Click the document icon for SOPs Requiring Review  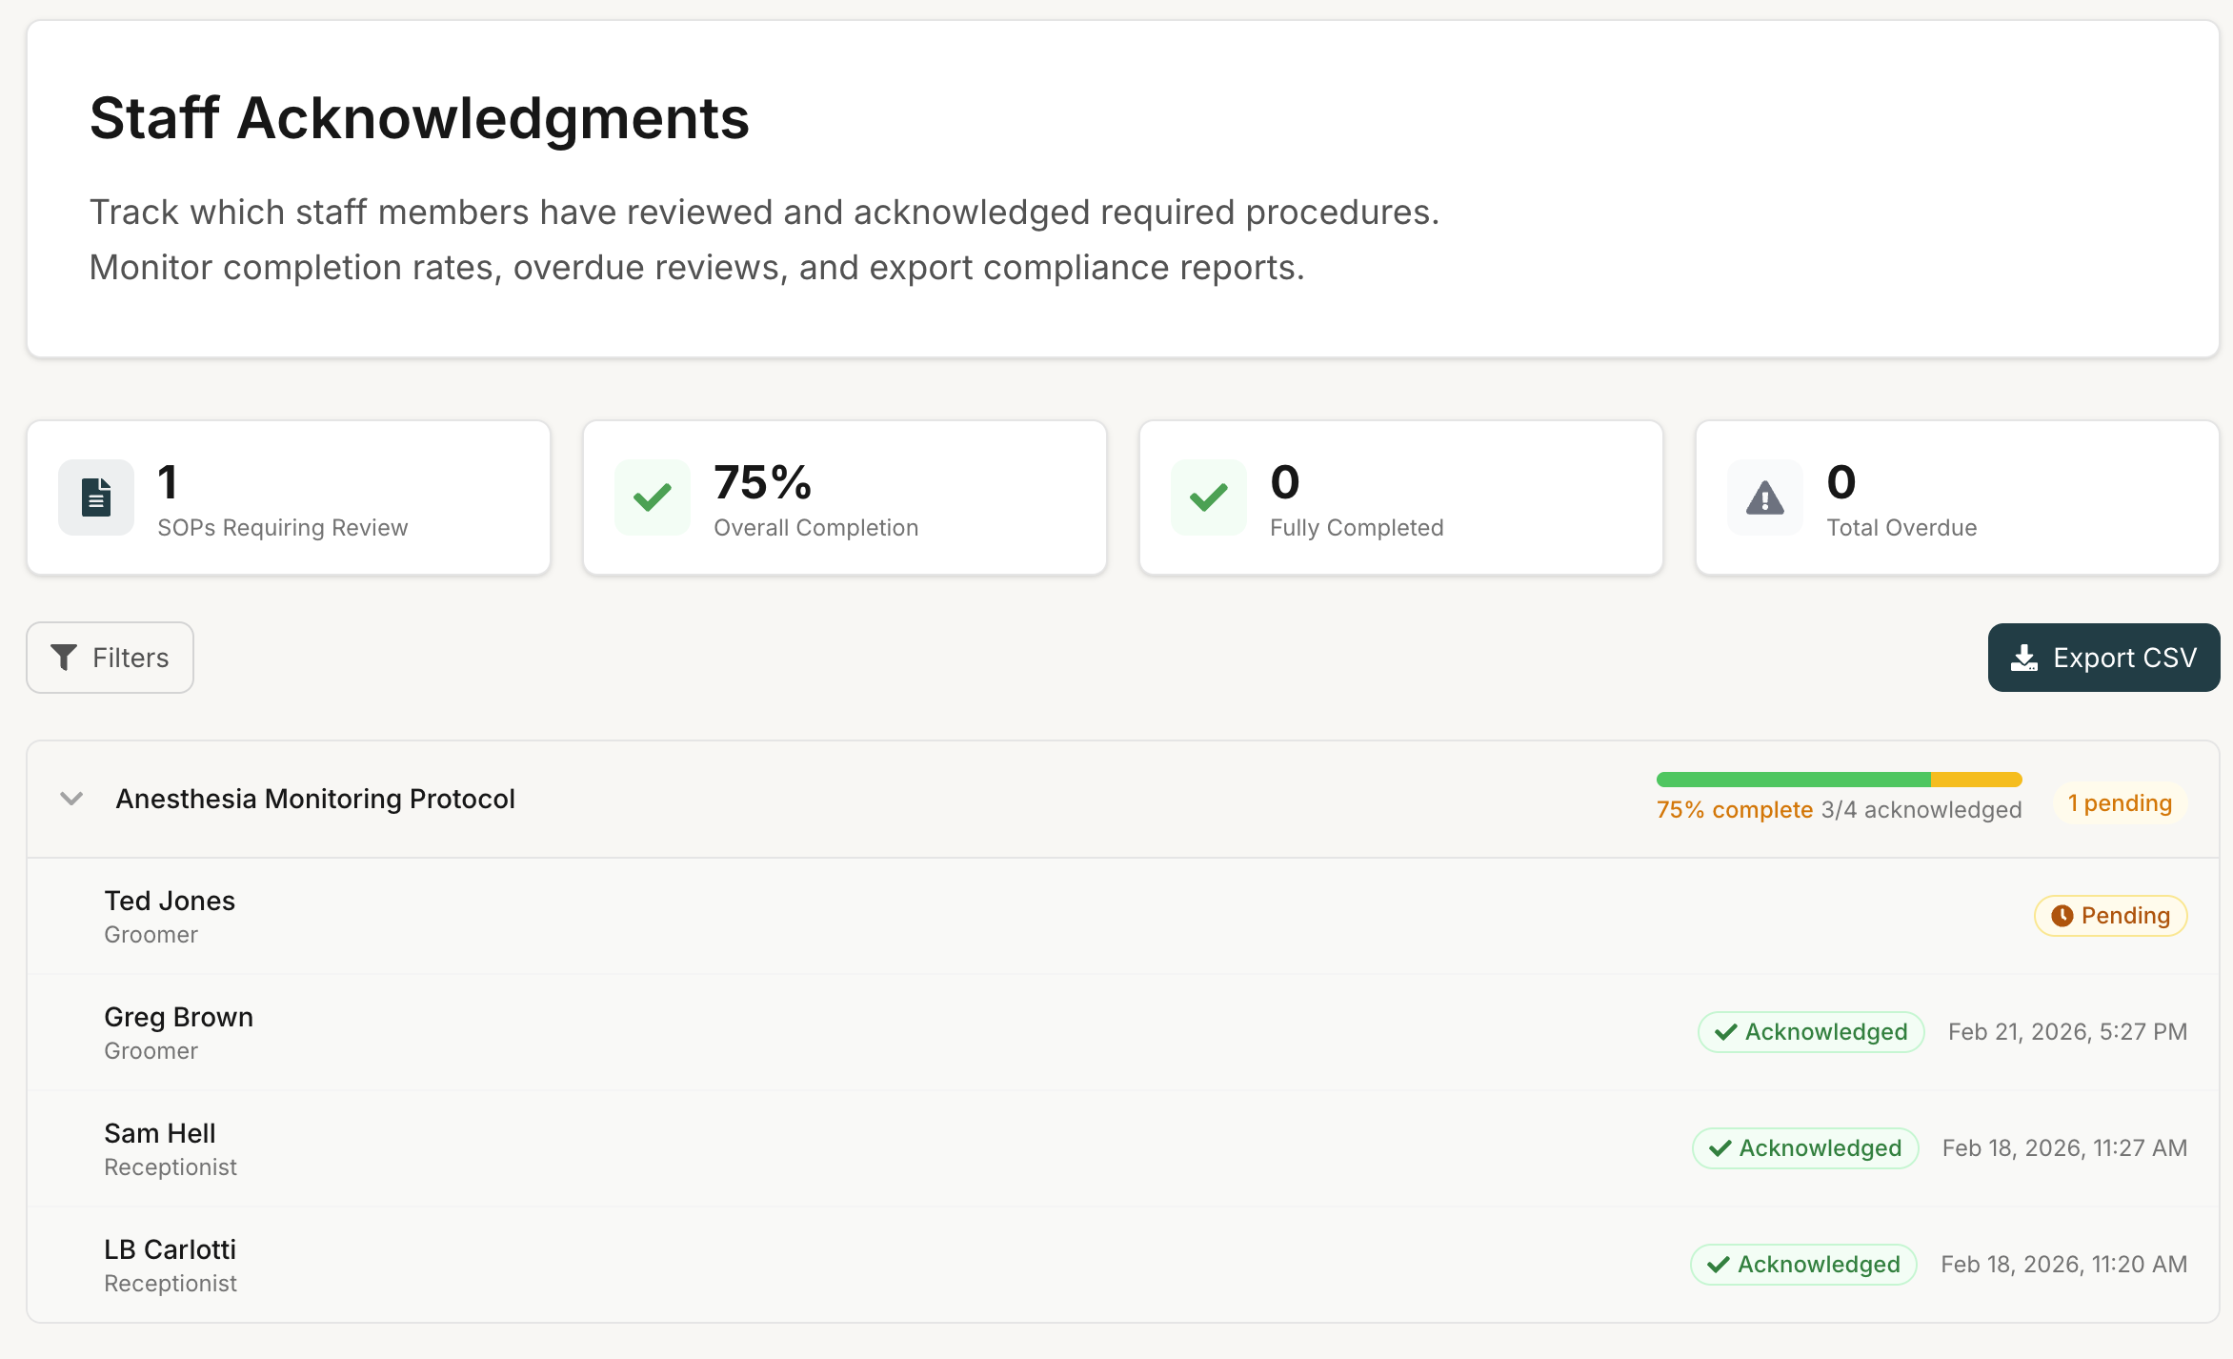pyautogui.click(x=96, y=497)
